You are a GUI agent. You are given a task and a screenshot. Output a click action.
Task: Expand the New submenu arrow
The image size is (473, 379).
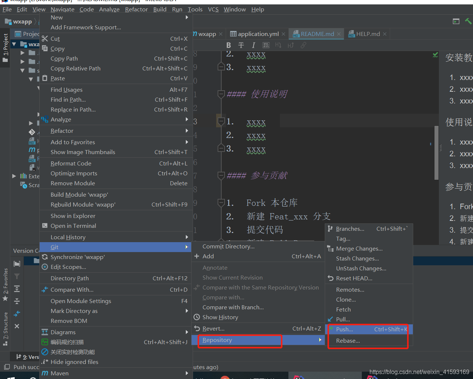[x=187, y=17]
